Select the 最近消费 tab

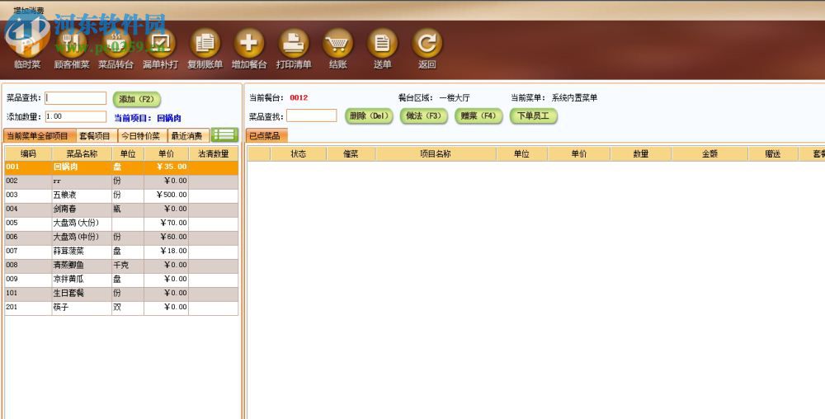click(187, 136)
